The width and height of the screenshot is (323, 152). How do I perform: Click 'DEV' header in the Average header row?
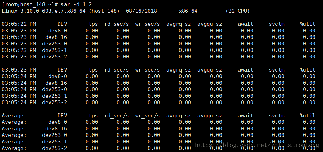[62, 116]
